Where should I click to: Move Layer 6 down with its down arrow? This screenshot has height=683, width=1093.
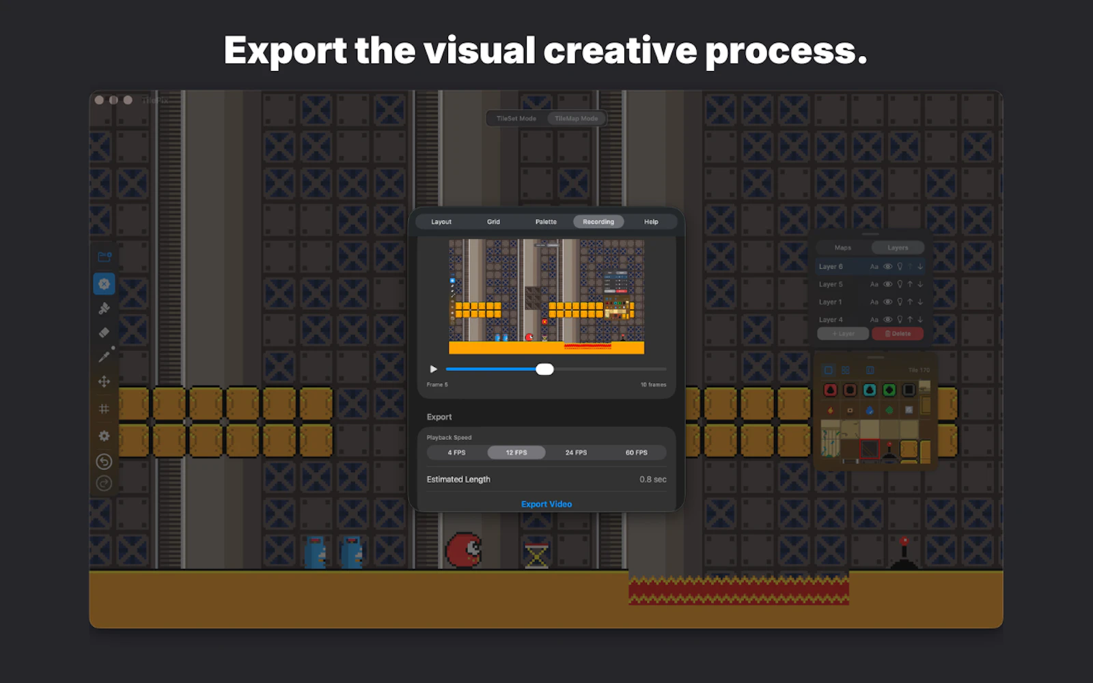(920, 266)
